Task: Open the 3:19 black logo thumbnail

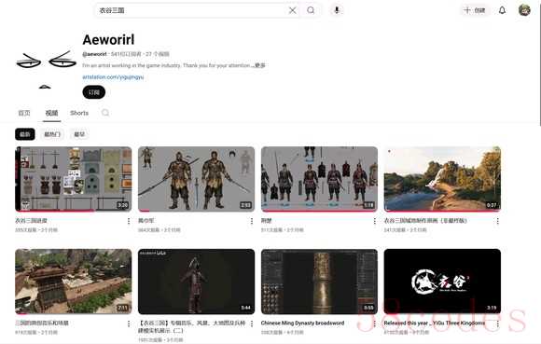Action: (442, 282)
